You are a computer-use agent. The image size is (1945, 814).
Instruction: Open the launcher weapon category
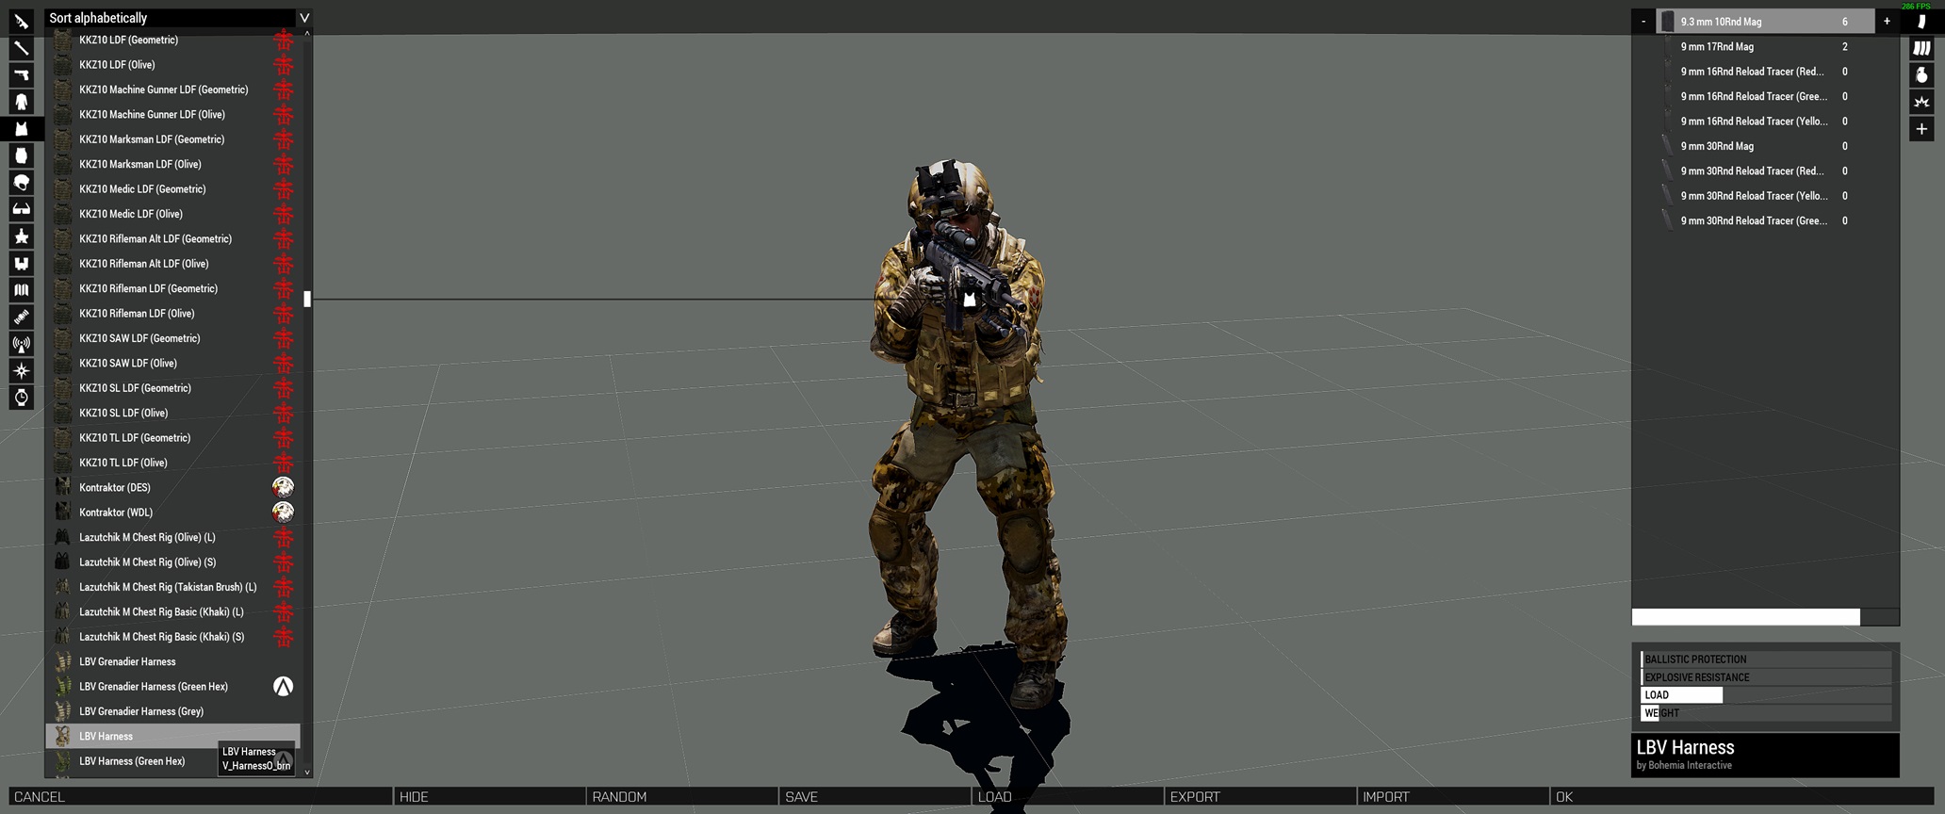pyautogui.click(x=21, y=48)
